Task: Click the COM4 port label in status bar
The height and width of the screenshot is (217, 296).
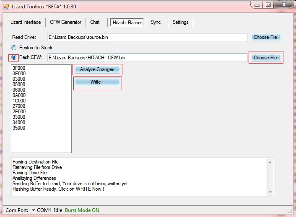Action: [44, 210]
